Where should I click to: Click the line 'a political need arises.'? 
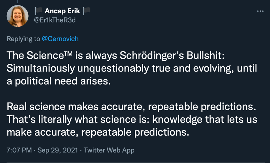point(59,81)
